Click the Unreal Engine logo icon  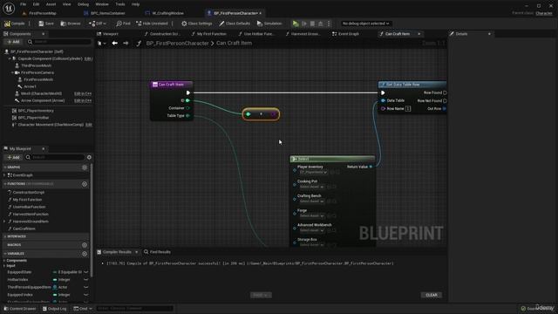[9, 8]
